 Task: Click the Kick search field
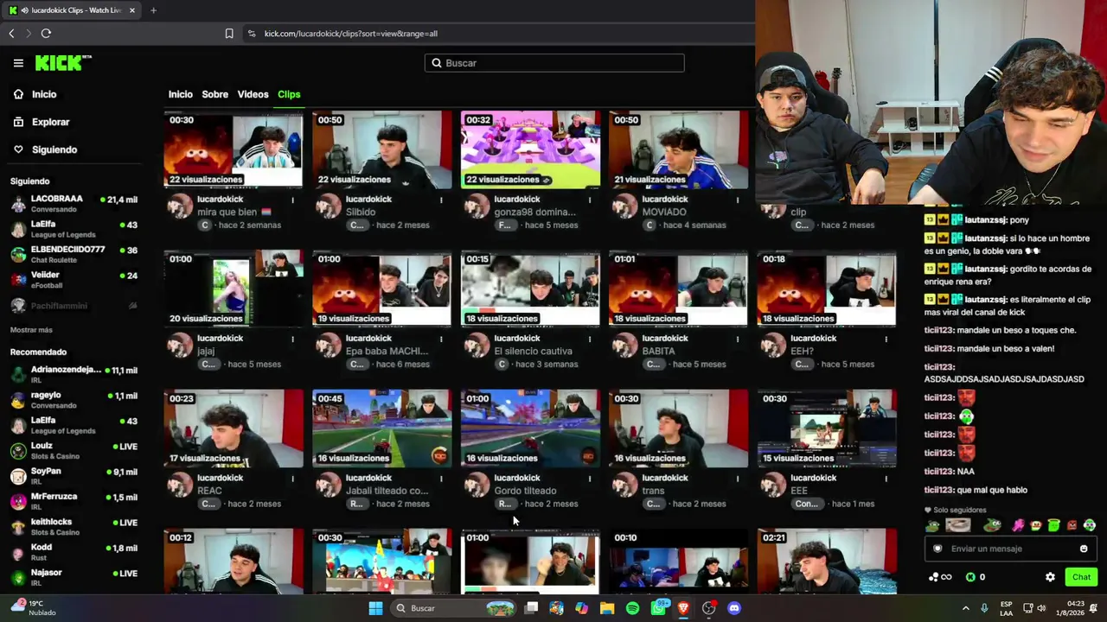point(554,63)
